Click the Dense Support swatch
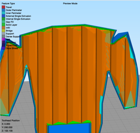This screenshot has width=140, height=133. [x=3, y=36]
